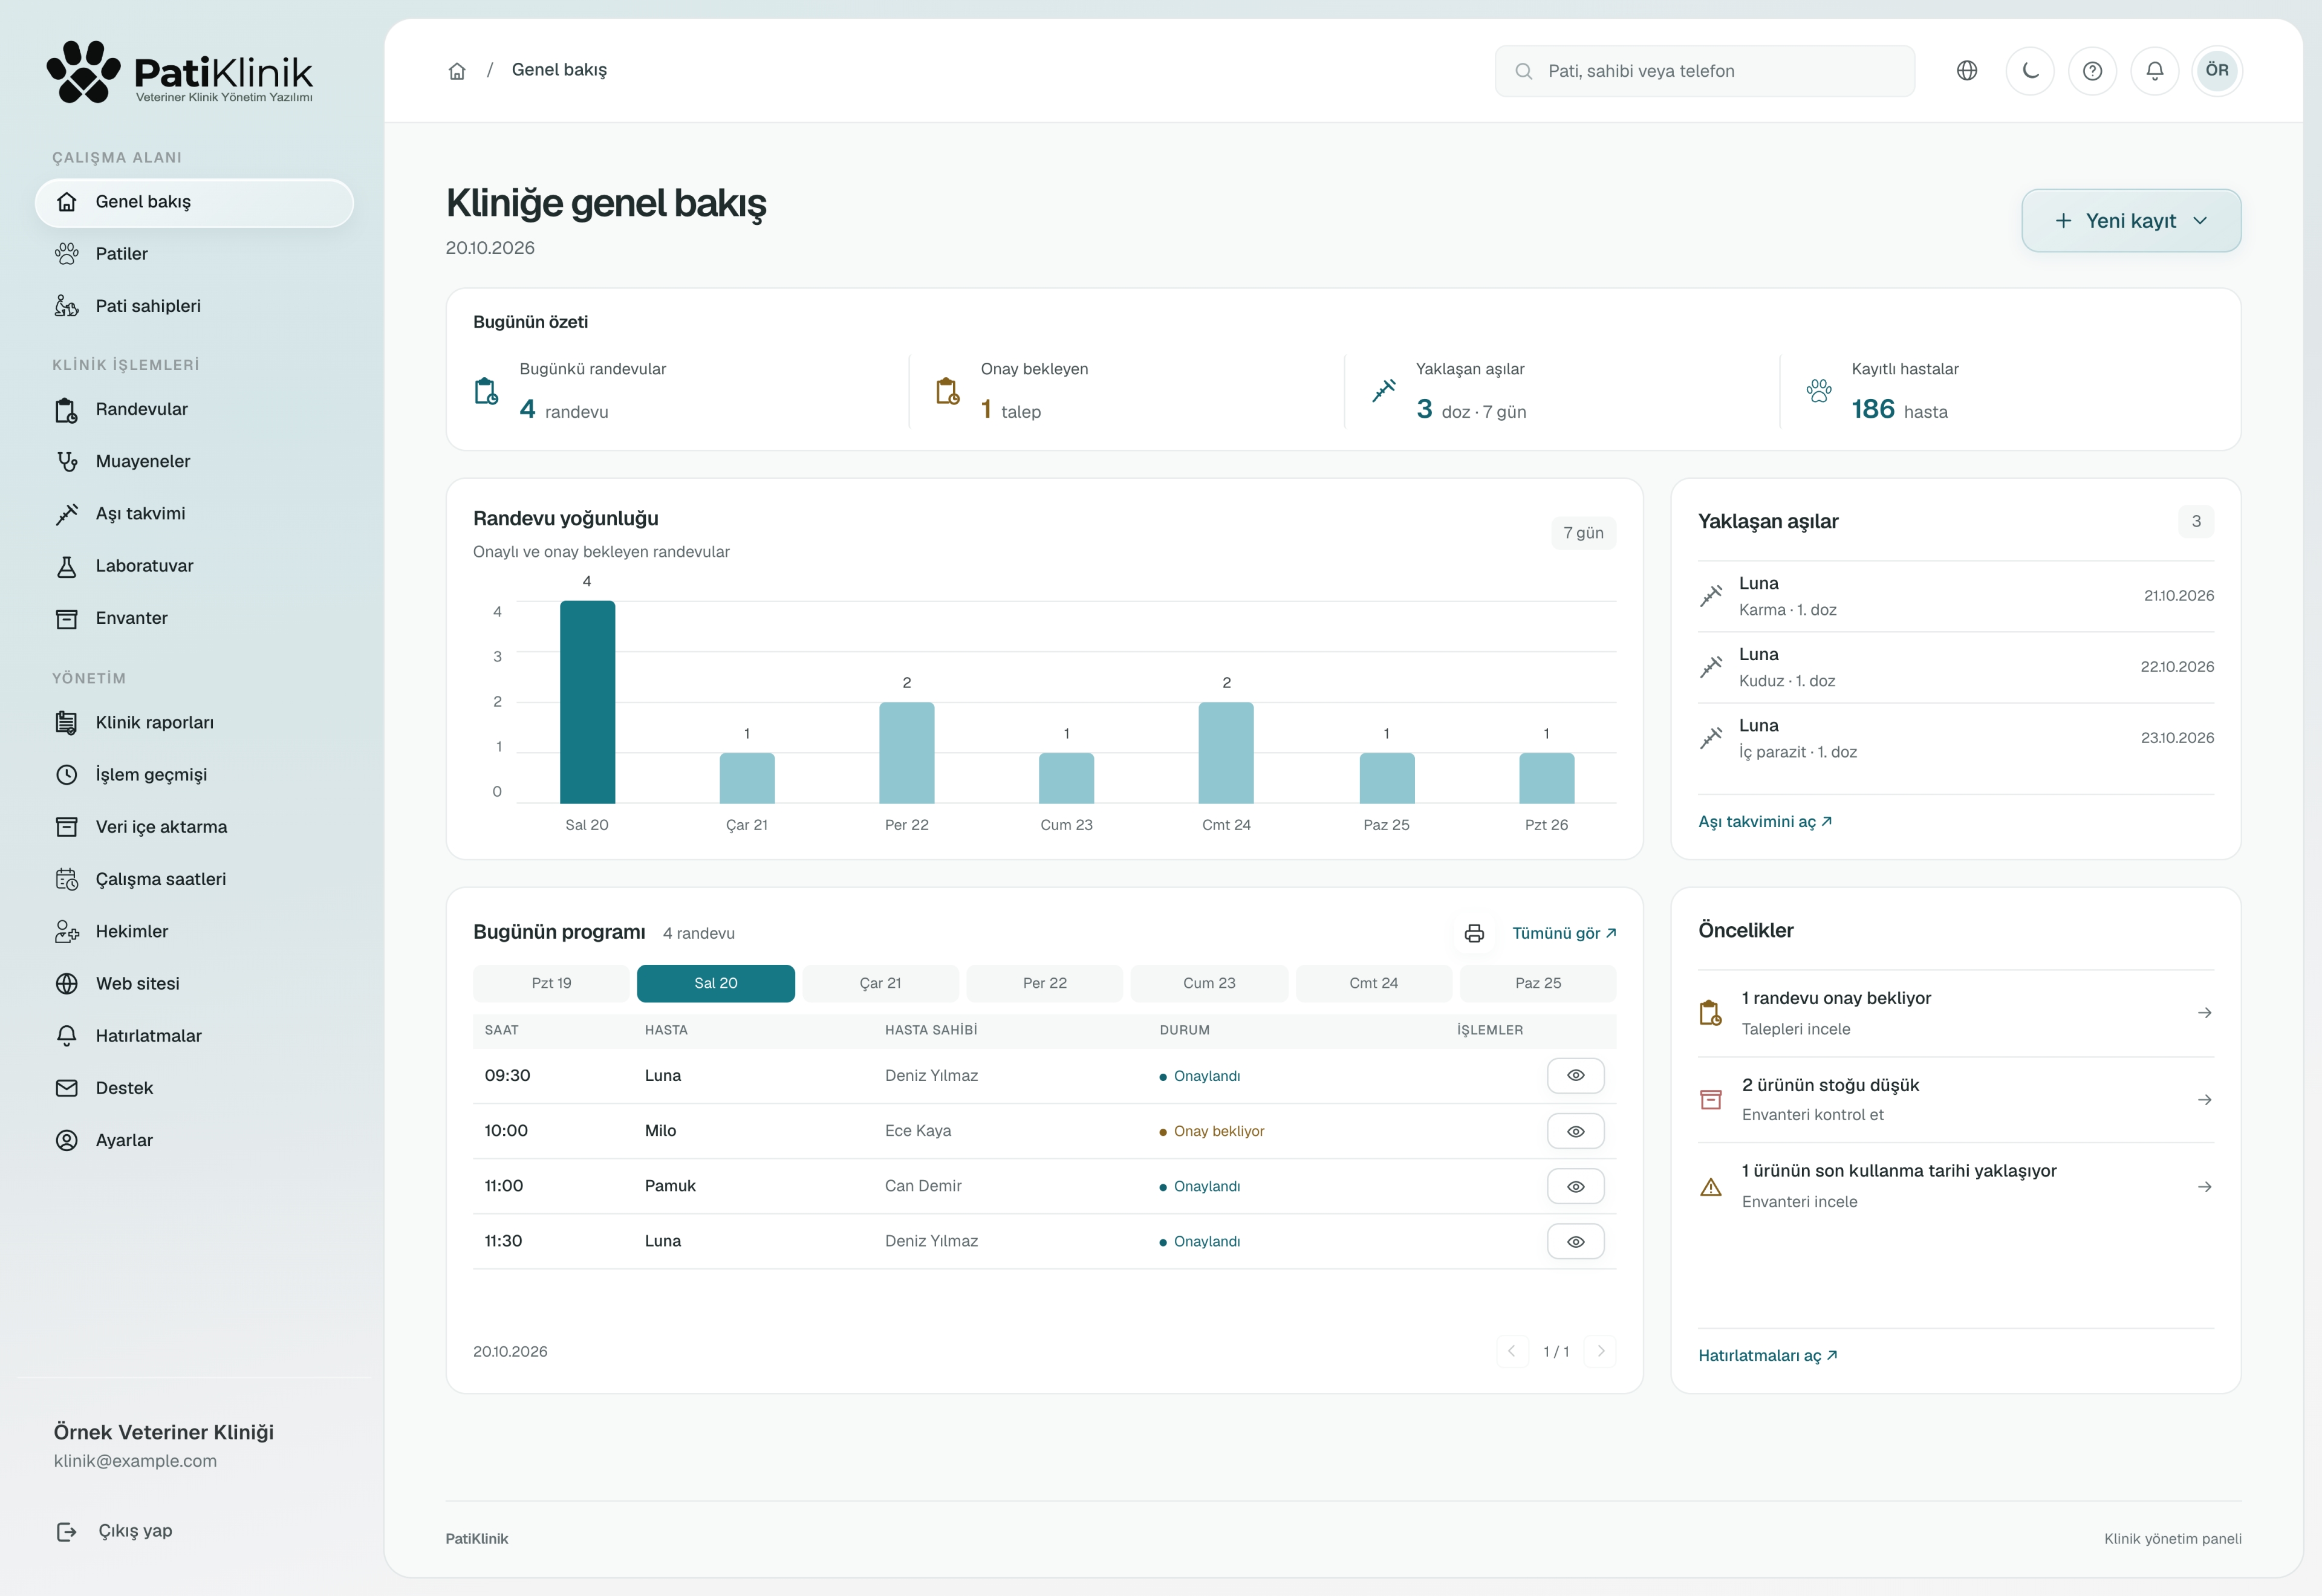Open the language globe icon in header
Screen dimensions: 2322x1596
[1967, 71]
